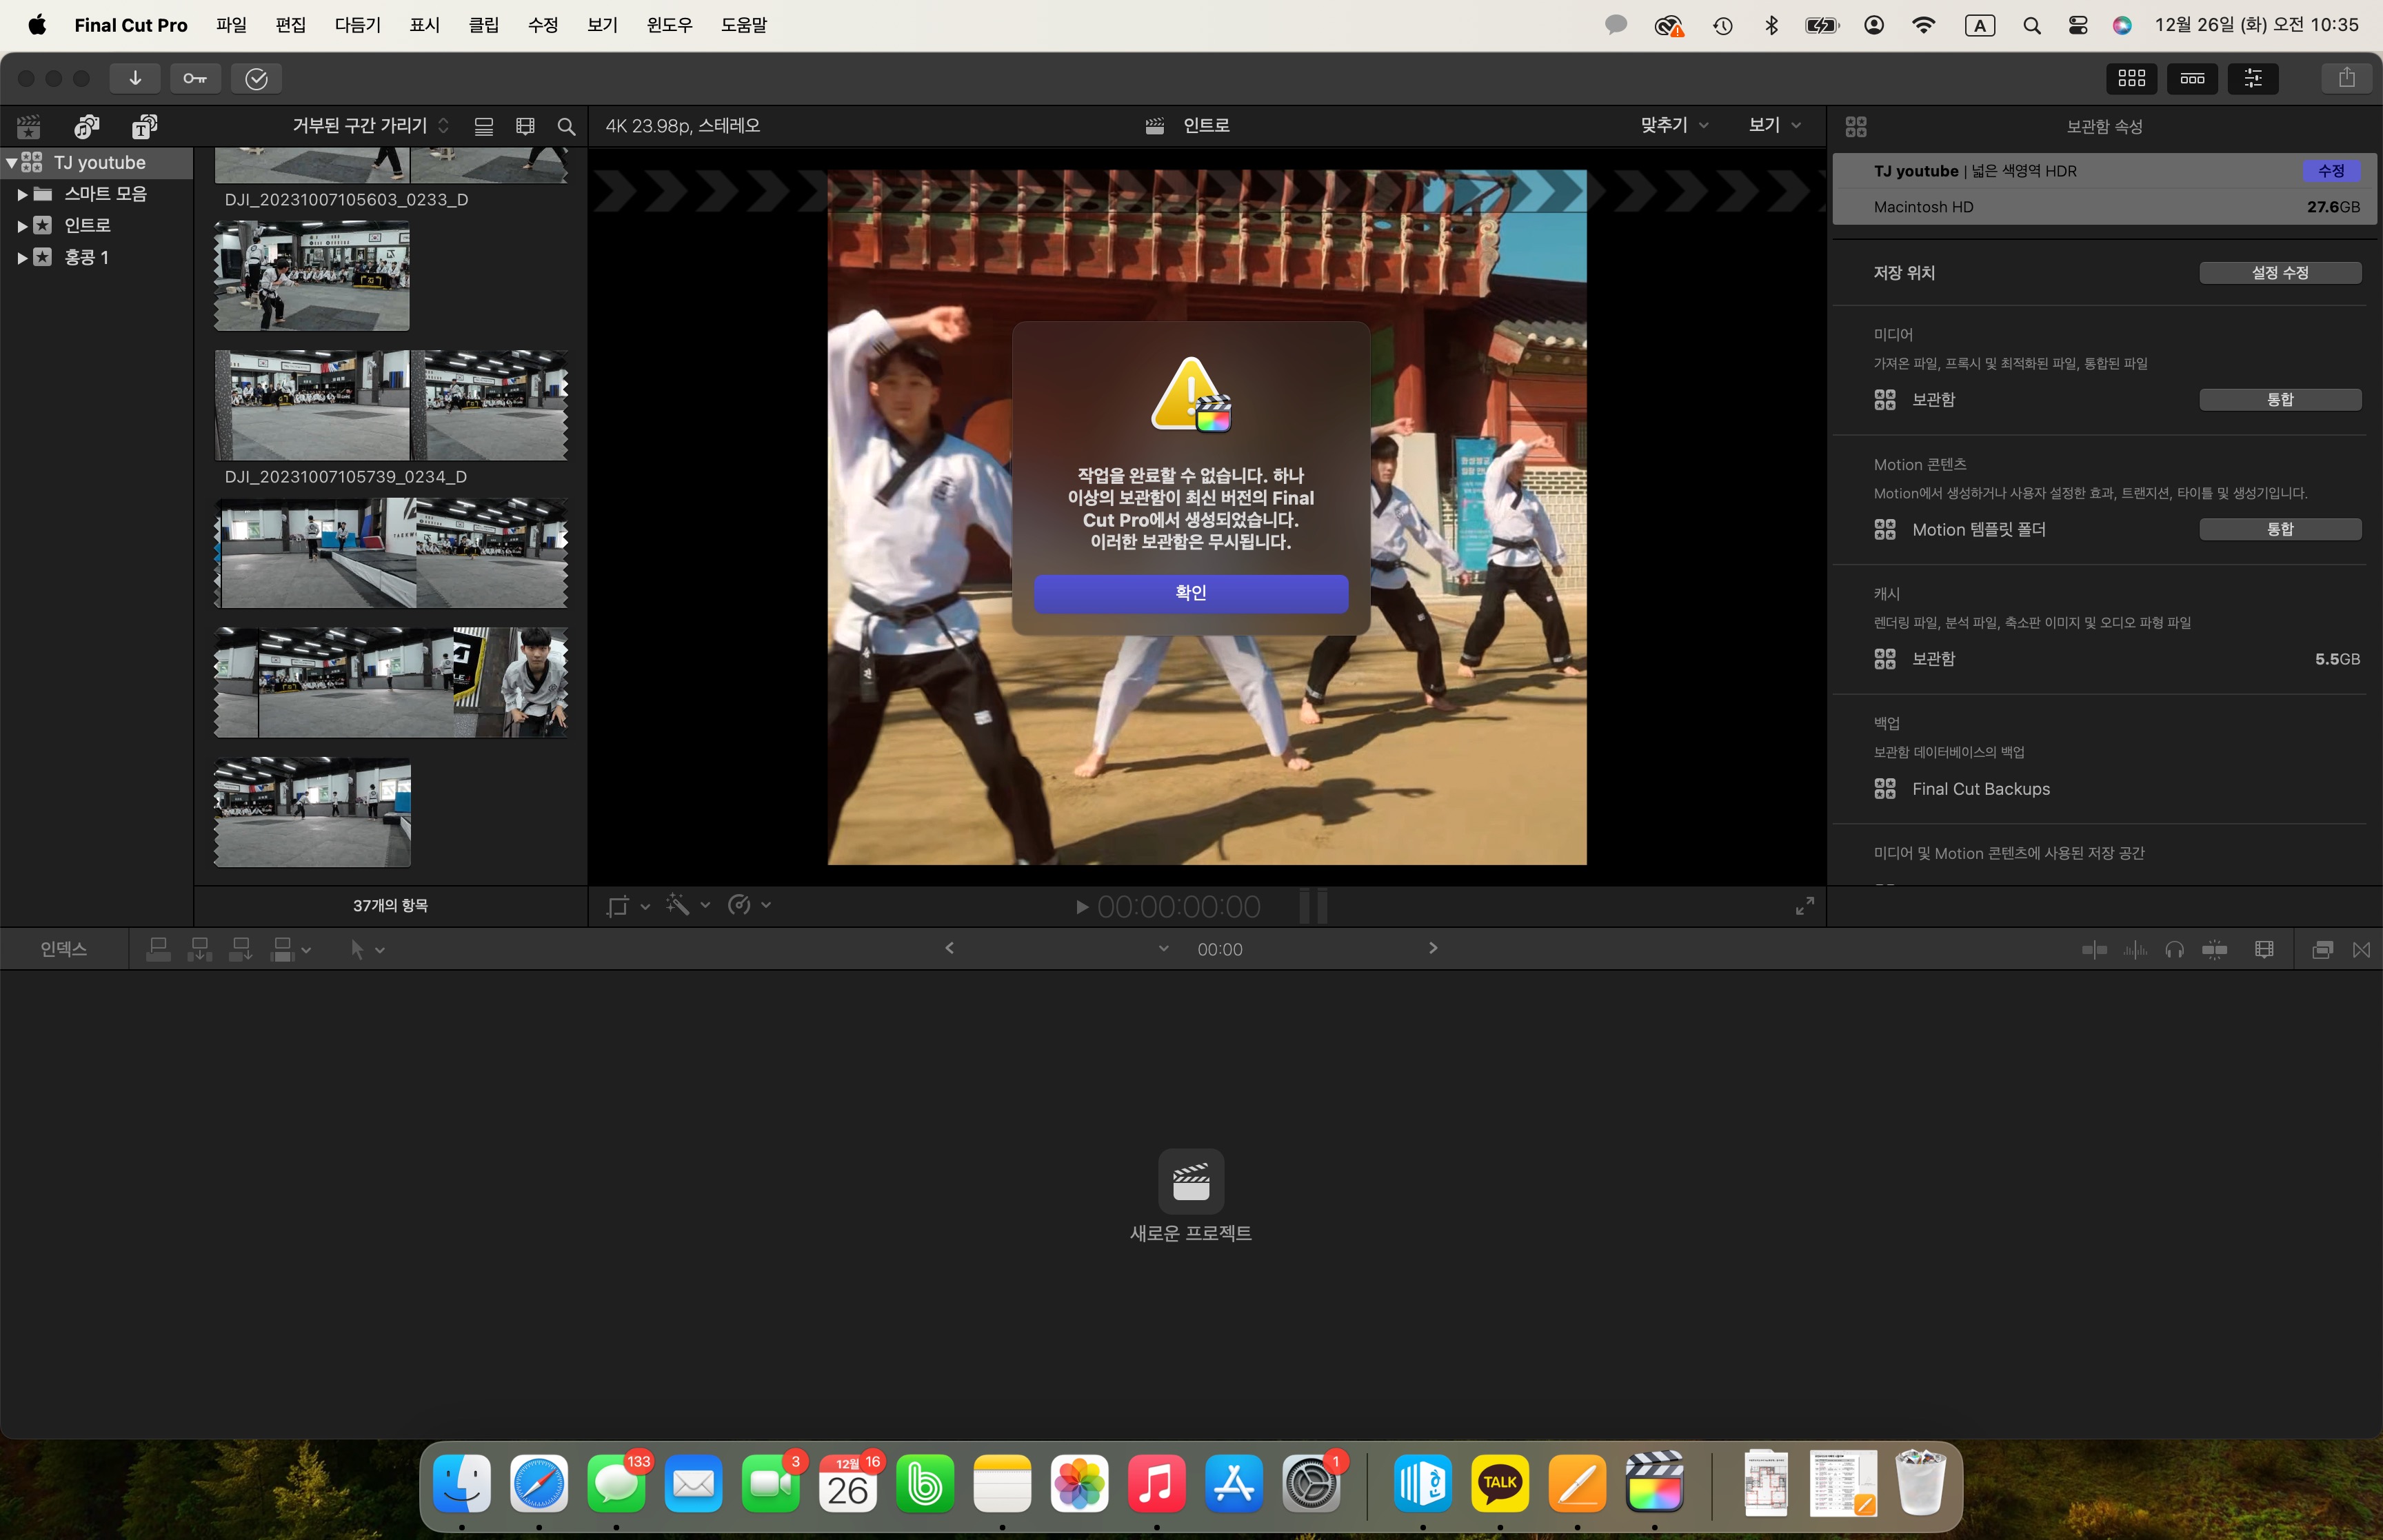Open the titles and generators sidebar
Image resolution: width=2383 pixels, height=1540 pixels.
coord(144,126)
